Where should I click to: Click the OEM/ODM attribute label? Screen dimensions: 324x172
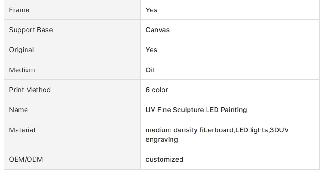pos(26,159)
